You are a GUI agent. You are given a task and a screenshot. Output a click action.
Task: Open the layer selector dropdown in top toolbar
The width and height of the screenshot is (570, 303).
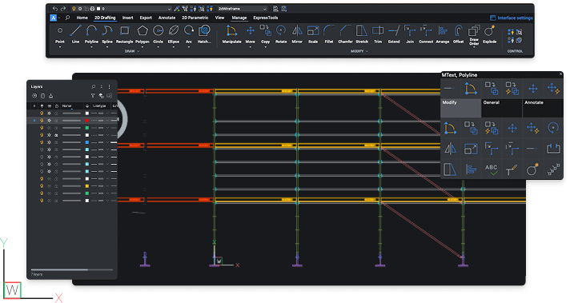pos(122,8)
